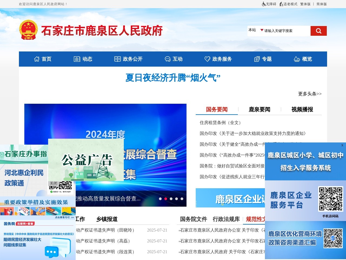This screenshot has width=346, height=260.
Task: Open 政务公开 via its grid icon
Action: (x=117, y=59)
